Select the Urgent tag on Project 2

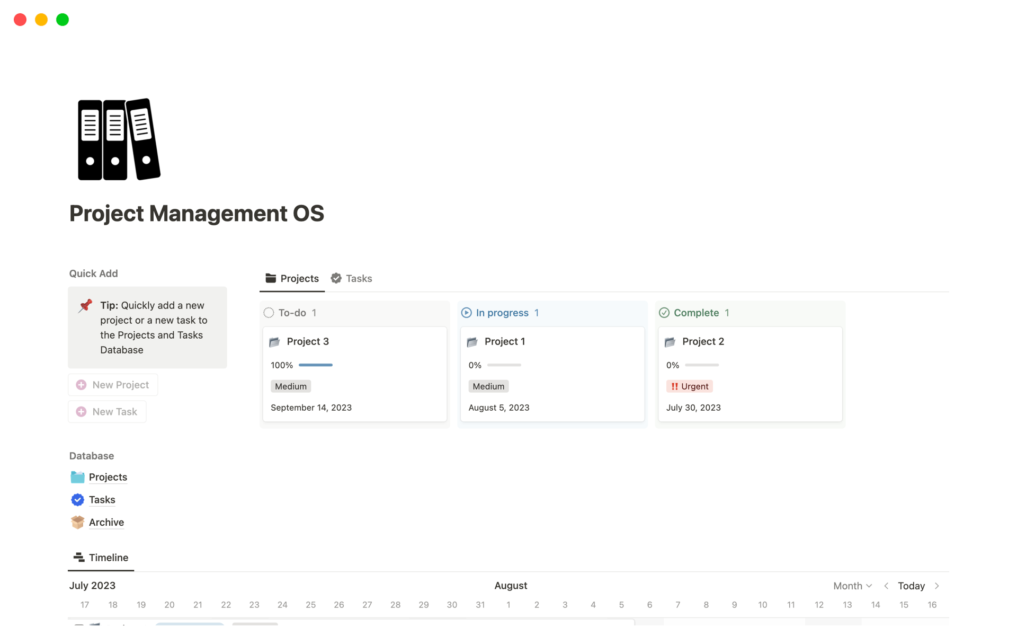tap(689, 386)
